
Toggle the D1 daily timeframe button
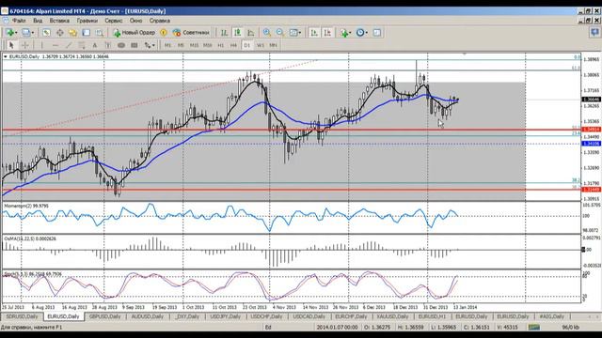(246, 45)
